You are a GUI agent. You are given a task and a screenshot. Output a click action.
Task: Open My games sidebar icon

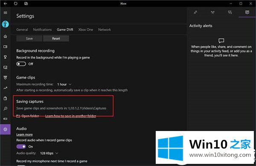coord(6,47)
